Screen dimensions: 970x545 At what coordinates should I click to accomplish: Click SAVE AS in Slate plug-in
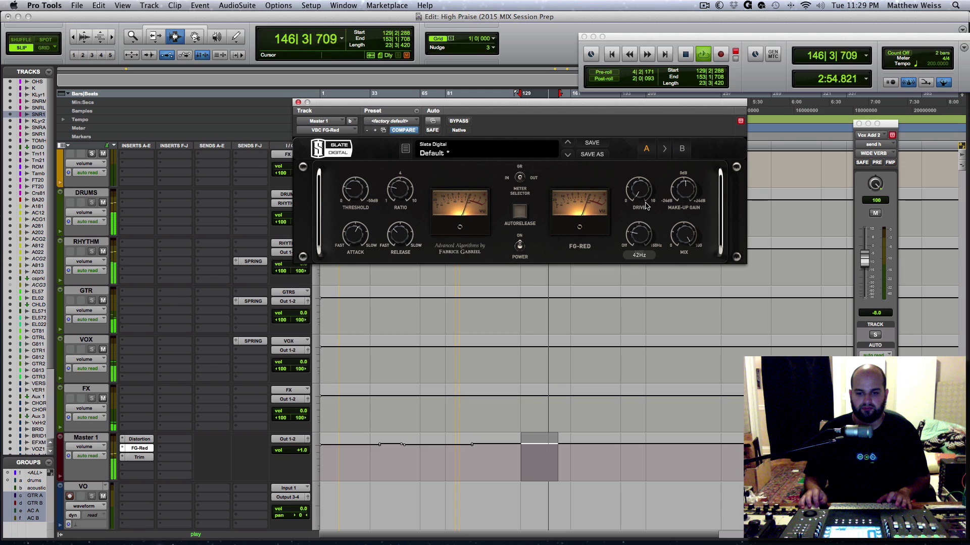click(592, 154)
